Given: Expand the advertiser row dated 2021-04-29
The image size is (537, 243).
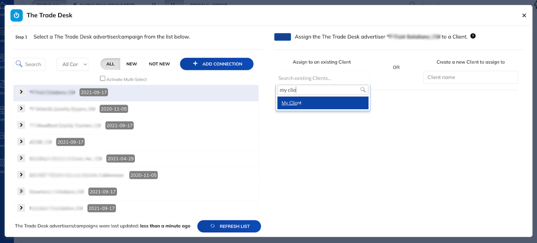Looking at the screenshot, I should click(x=21, y=158).
